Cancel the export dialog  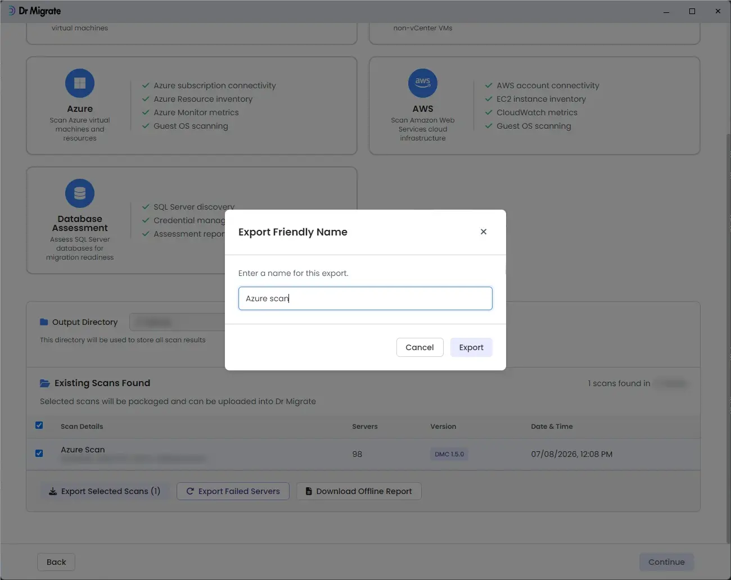point(419,347)
